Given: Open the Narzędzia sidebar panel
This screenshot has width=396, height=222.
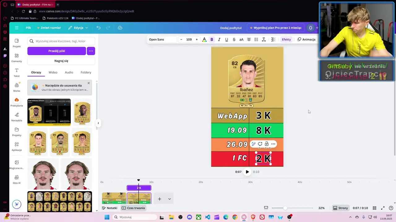Looking at the screenshot, I should tap(17, 117).
